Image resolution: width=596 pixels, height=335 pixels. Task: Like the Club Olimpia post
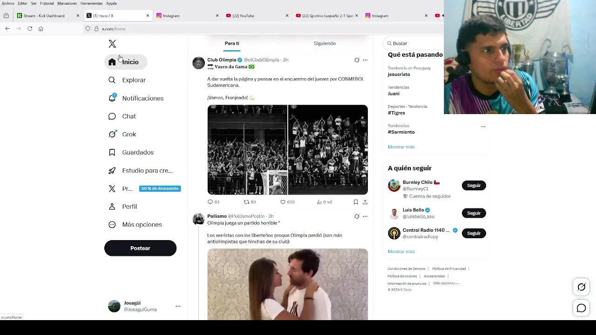coord(287,202)
